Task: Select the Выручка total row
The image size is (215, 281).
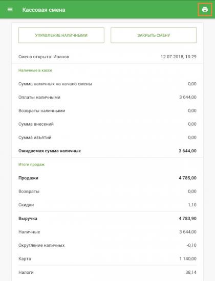Action: (107, 219)
